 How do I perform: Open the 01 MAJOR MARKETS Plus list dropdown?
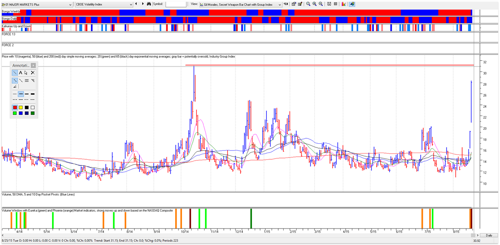(x=37, y=4)
